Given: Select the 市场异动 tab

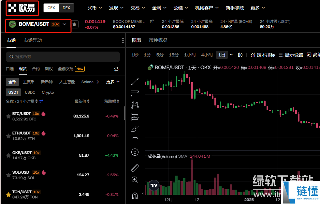Looking at the screenshot, I should 33,40.
